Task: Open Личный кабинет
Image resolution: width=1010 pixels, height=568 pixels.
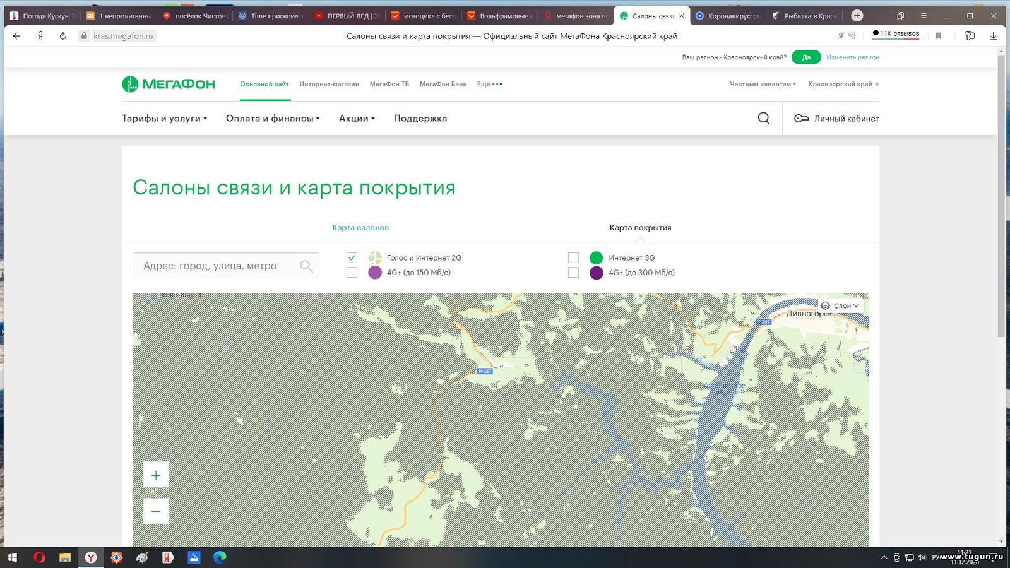Action: click(x=836, y=119)
